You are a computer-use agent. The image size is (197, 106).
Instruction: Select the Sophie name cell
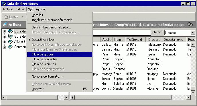pos(118,79)
